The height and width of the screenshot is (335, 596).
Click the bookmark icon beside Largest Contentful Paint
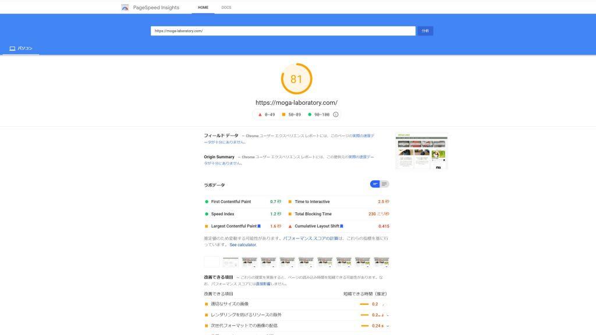pyautogui.click(x=259, y=226)
